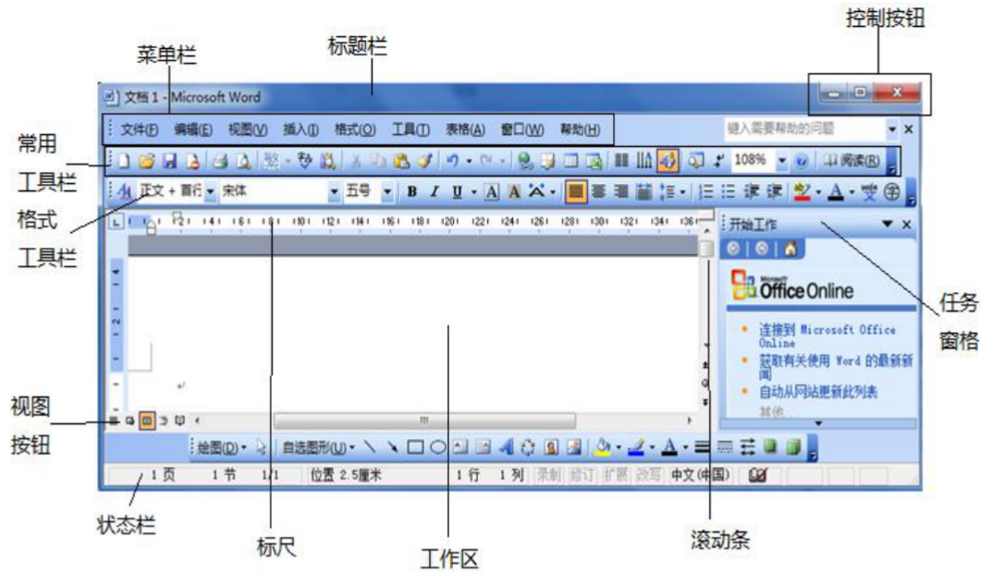Click link 获取有关使用 Word 的最新新闻
Viewport: 993px width, 584px height.
(x=836, y=366)
